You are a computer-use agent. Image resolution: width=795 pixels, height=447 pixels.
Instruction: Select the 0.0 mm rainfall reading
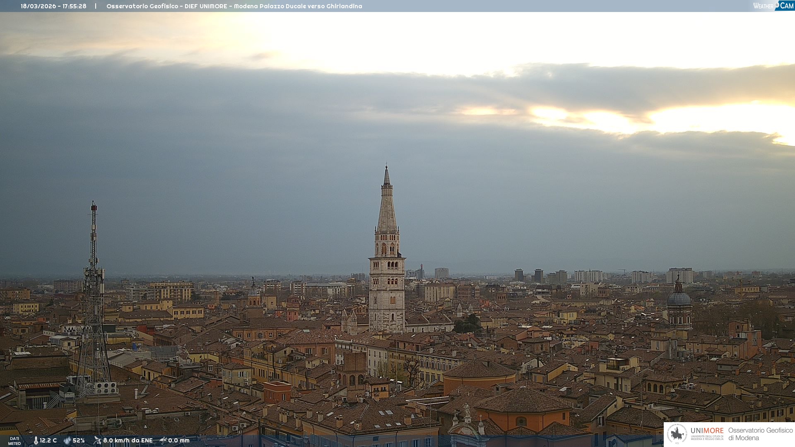178,440
